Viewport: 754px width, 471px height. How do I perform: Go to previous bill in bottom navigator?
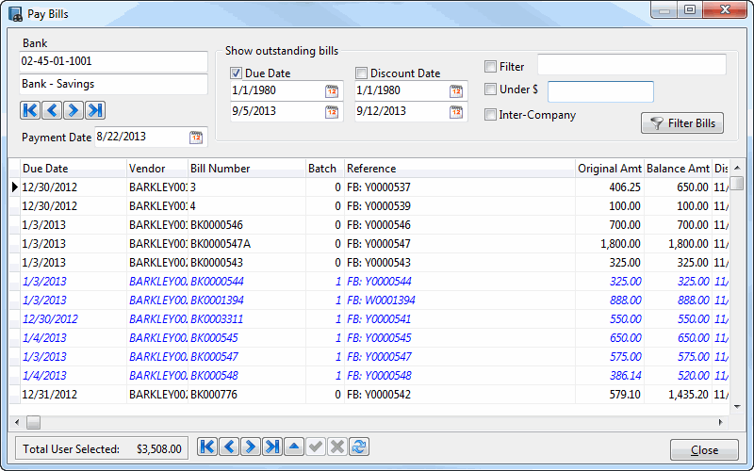[x=229, y=448]
